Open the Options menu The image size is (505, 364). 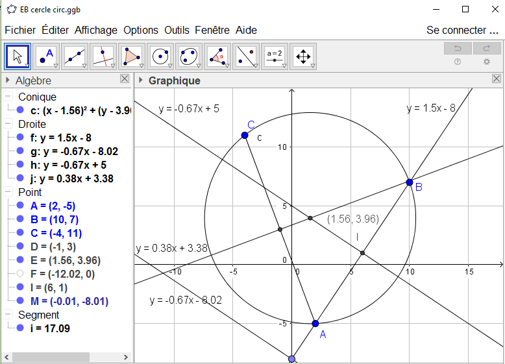(141, 30)
